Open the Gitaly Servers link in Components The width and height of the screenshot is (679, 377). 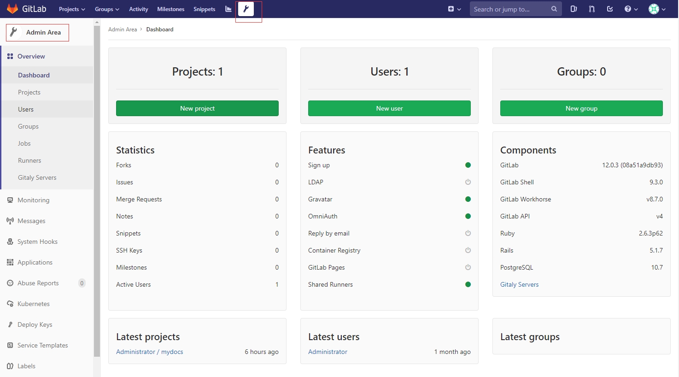coord(519,284)
